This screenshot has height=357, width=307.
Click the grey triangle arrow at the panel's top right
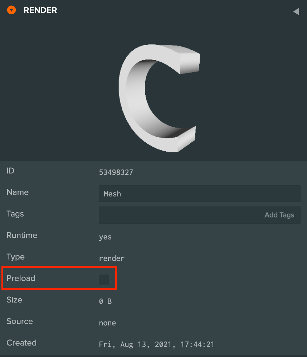coord(296,11)
